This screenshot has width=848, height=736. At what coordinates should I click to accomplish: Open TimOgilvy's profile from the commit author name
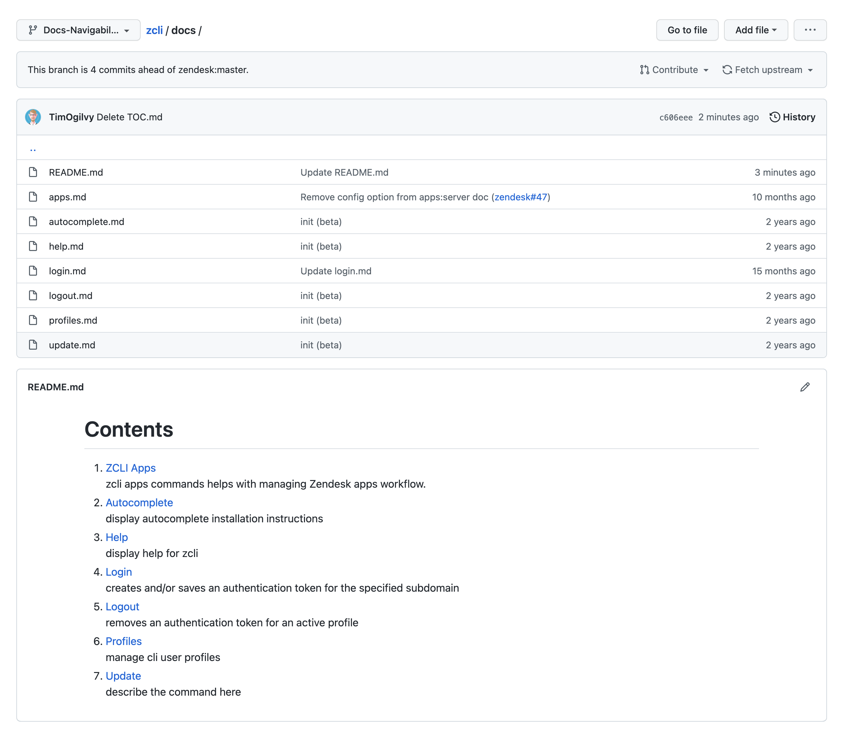pos(71,117)
